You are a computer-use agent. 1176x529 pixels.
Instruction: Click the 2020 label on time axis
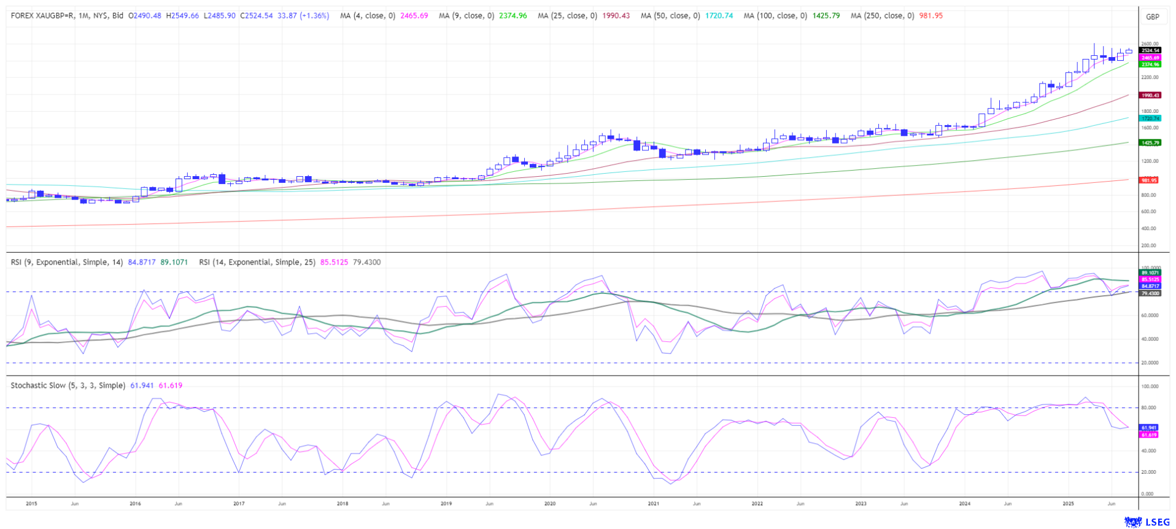550,503
